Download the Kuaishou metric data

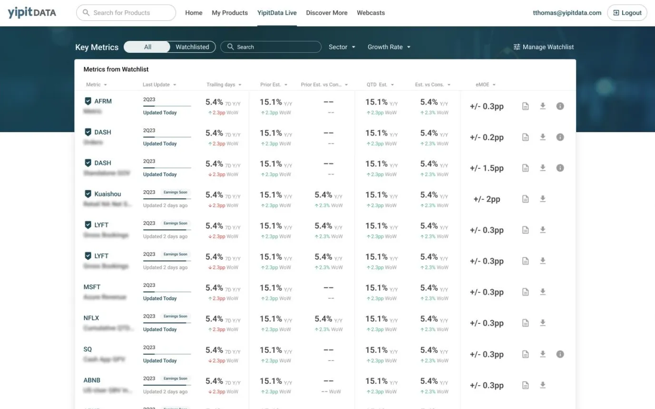tap(543, 199)
